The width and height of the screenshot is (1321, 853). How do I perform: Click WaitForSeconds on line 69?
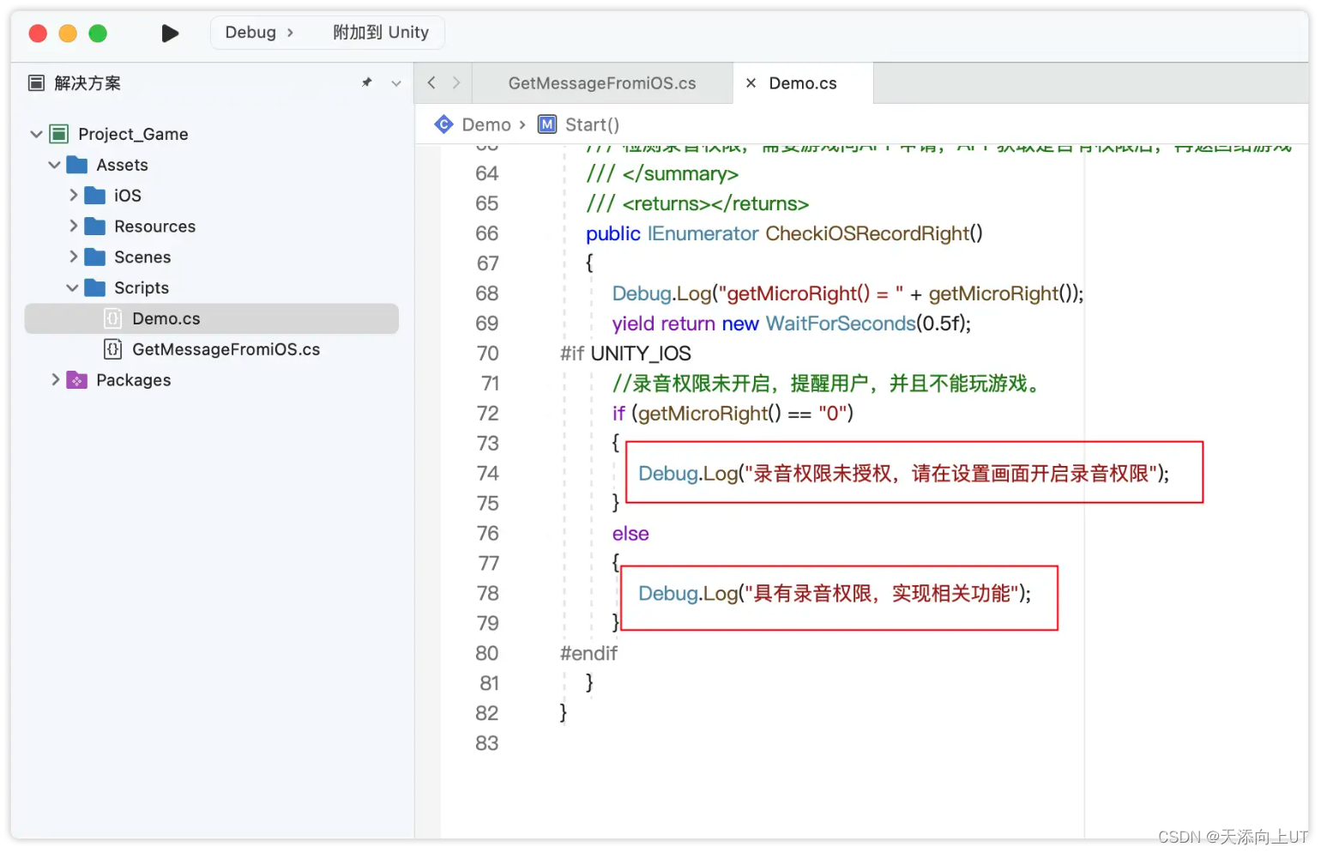click(x=841, y=324)
